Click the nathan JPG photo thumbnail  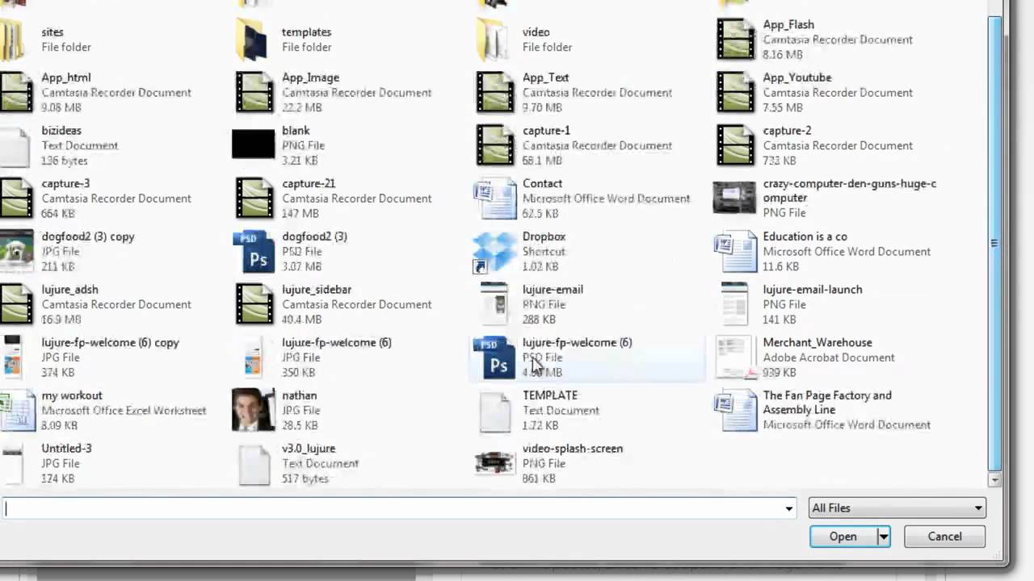pos(254,410)
